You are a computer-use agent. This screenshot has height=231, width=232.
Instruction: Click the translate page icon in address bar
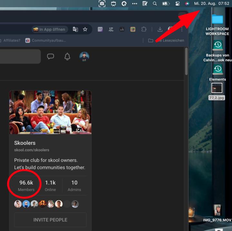[75, 29]
